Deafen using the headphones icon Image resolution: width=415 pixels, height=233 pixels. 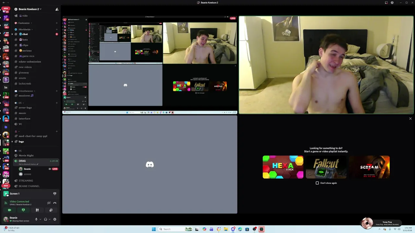point(45,219)
